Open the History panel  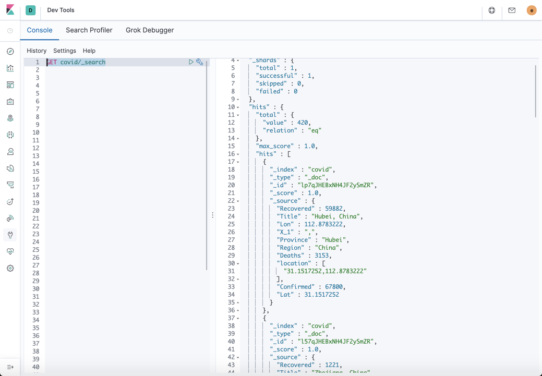coord(37,51)
